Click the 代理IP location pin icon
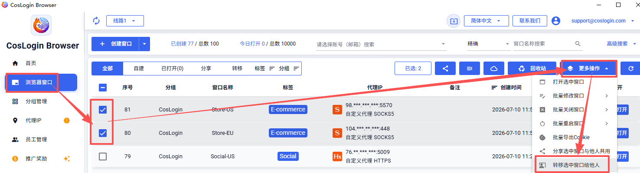The height and width of the screenshot is (173, 640). pos(15,121)
